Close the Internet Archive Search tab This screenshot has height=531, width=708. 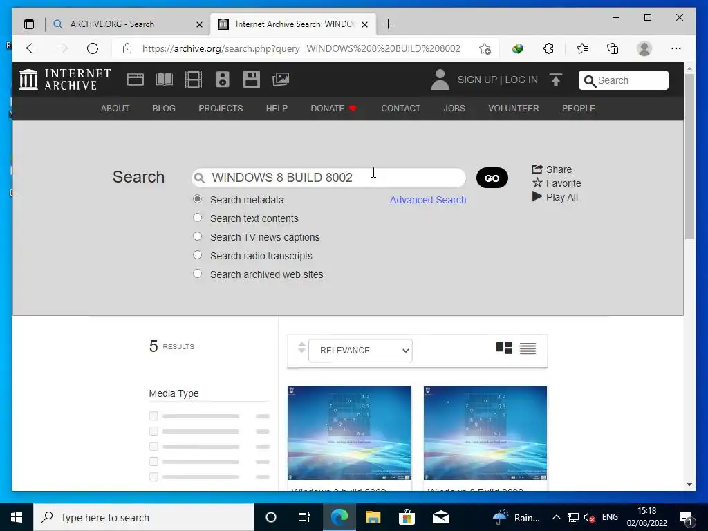coord(365,24)
